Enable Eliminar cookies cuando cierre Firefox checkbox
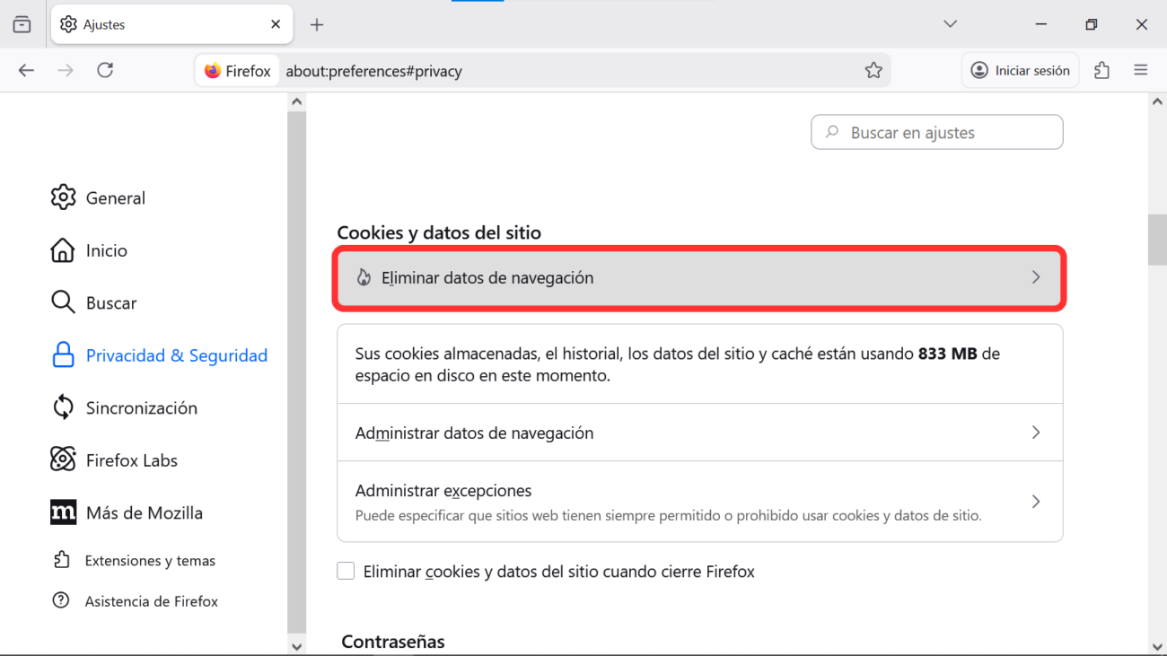Image resolution: width=1167 pixels, height=656 pixels. click(x=346, y=572)
